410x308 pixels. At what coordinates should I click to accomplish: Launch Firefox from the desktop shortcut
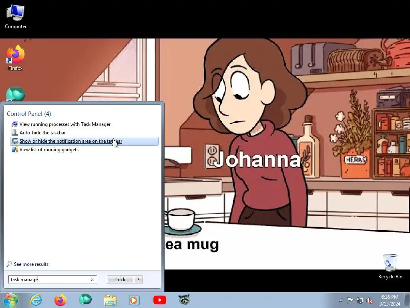coord(16,58)
